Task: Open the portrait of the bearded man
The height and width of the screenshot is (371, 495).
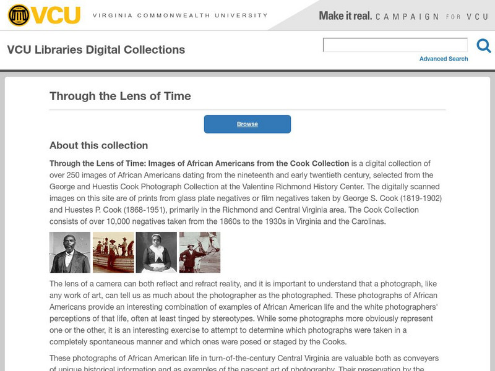Action: [70, 252]
